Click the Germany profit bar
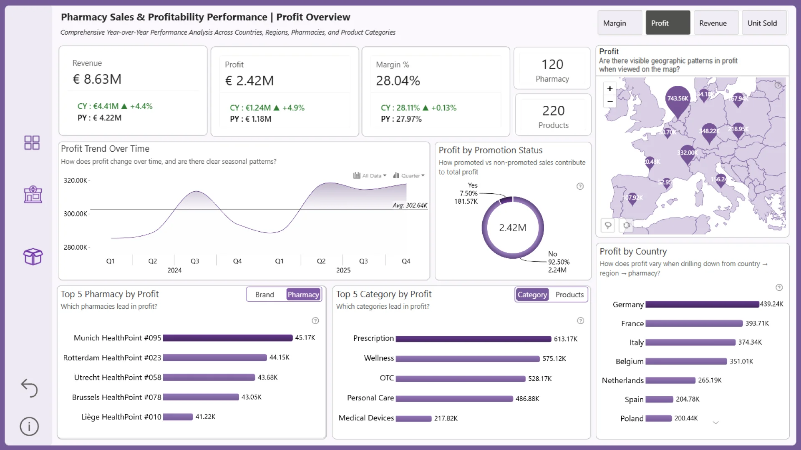 (x=702, y=305)
